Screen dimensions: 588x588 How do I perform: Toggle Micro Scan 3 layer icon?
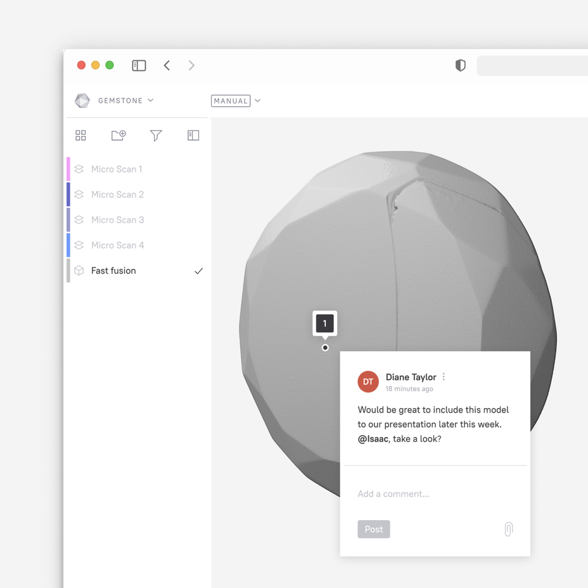[x=79, y=220]
